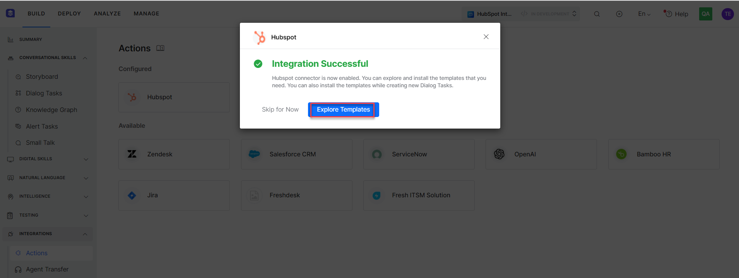This screenshot has height=278, width=739.
Task: Switch to the Deploy tab
Action: (x=69, y=14)
